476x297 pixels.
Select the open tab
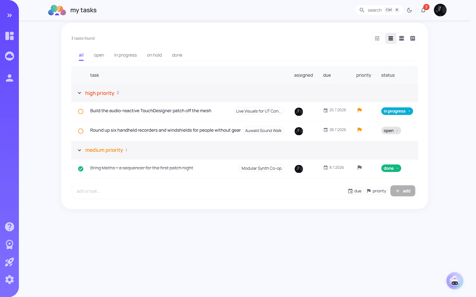[x=99, y=55]
